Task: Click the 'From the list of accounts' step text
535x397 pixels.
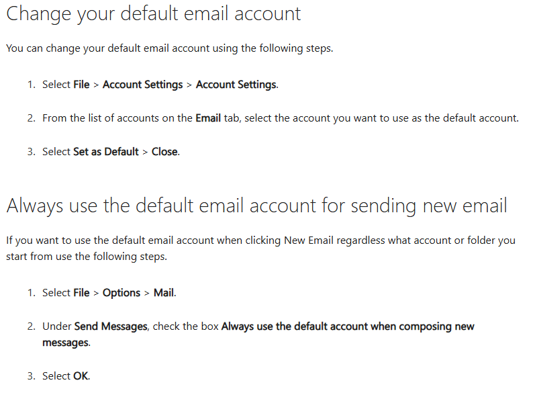Action: coord(280,118)
